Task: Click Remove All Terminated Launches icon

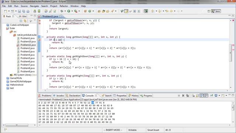Action: click(x=187, y=96)
